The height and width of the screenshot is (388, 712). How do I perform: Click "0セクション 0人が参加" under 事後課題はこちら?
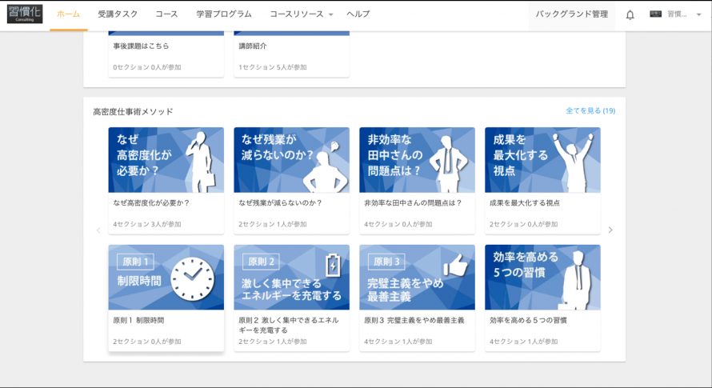(x=147, y=67)
